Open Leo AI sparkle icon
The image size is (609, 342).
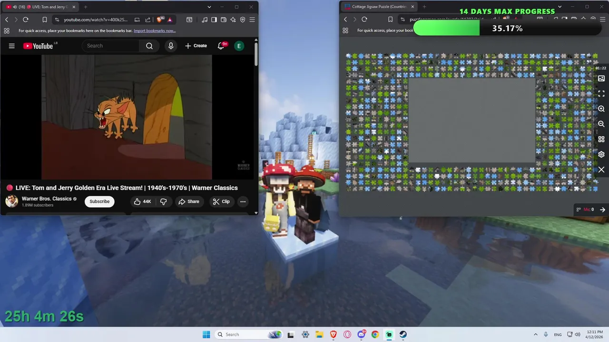click(233, 19)
